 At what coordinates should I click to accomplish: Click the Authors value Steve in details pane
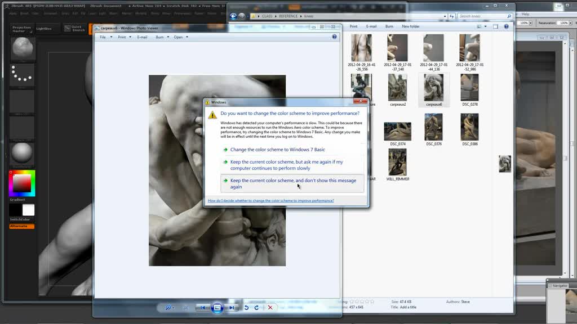point(465,301)
